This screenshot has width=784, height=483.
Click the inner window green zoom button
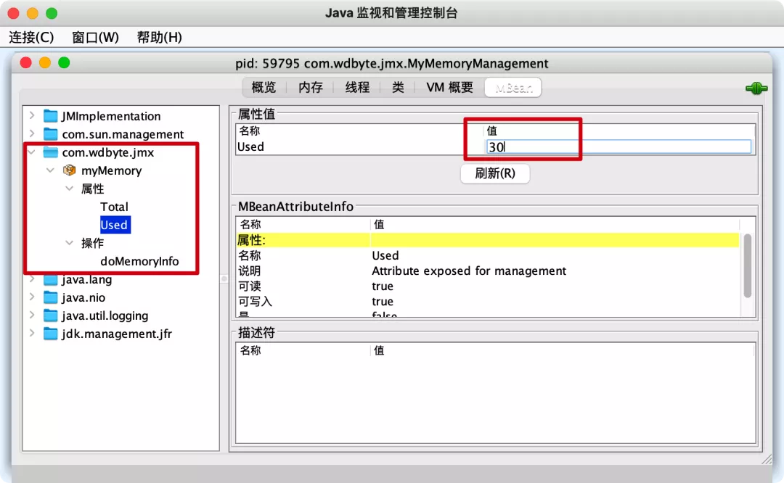[x=64, y=63]
